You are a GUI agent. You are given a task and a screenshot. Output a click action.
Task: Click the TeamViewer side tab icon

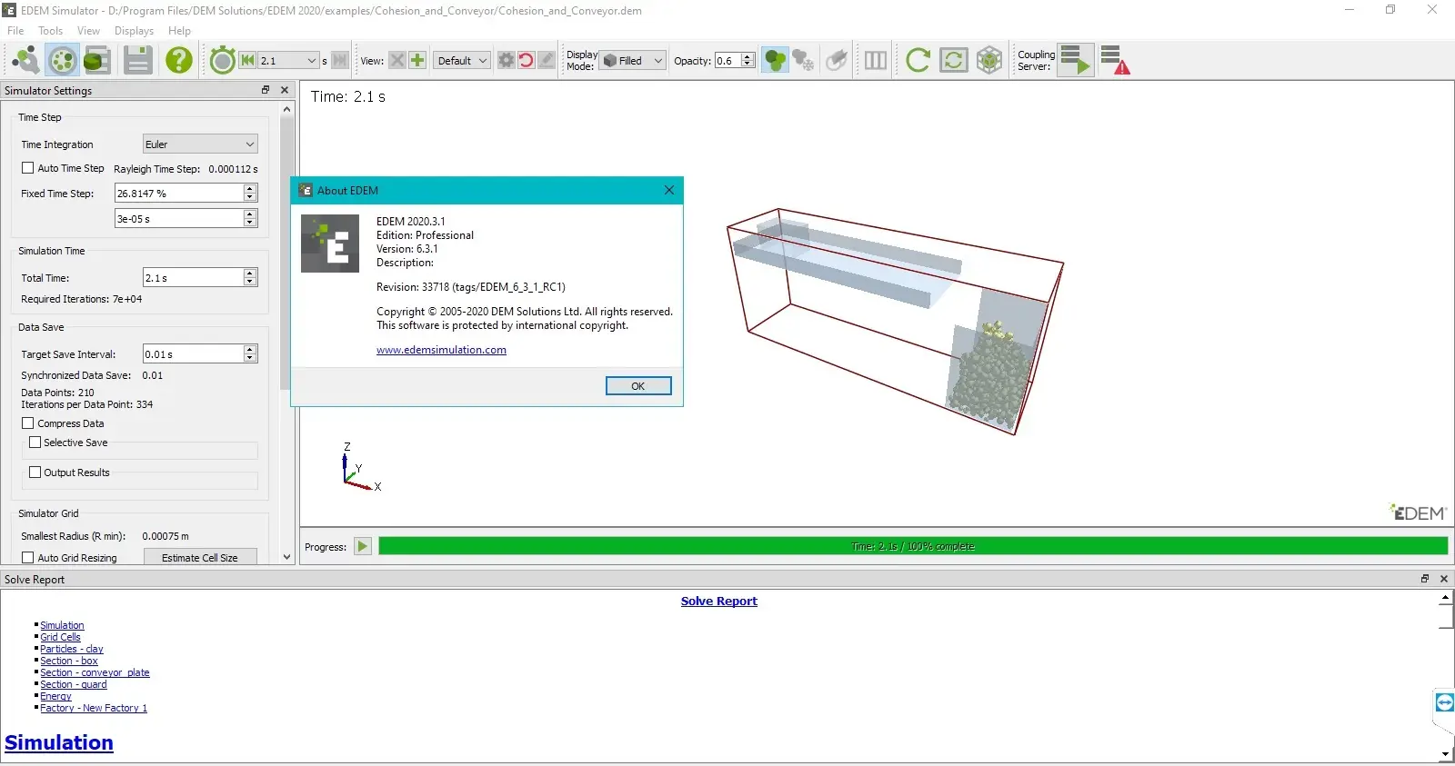click(1444, 702)
